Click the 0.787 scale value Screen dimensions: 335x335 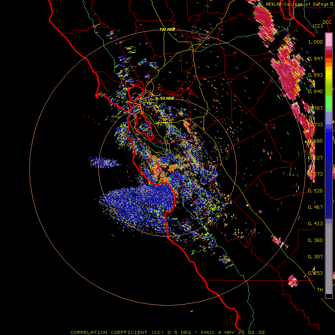[x=315, y=108]
